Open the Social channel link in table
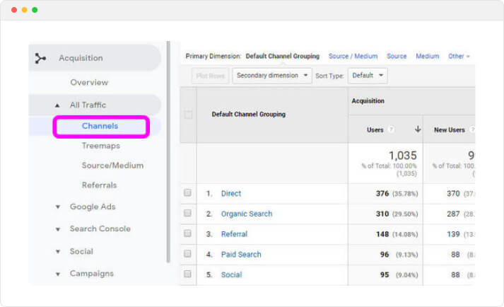The width and height of the screenshot is (504, 307). [231, 274]
